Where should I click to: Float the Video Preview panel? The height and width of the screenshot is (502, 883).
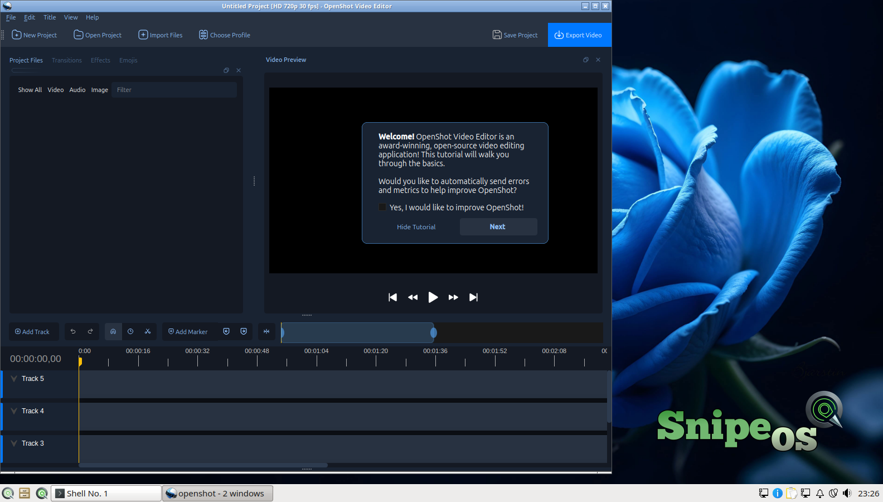pyautogui.click(x=586, y=60)
